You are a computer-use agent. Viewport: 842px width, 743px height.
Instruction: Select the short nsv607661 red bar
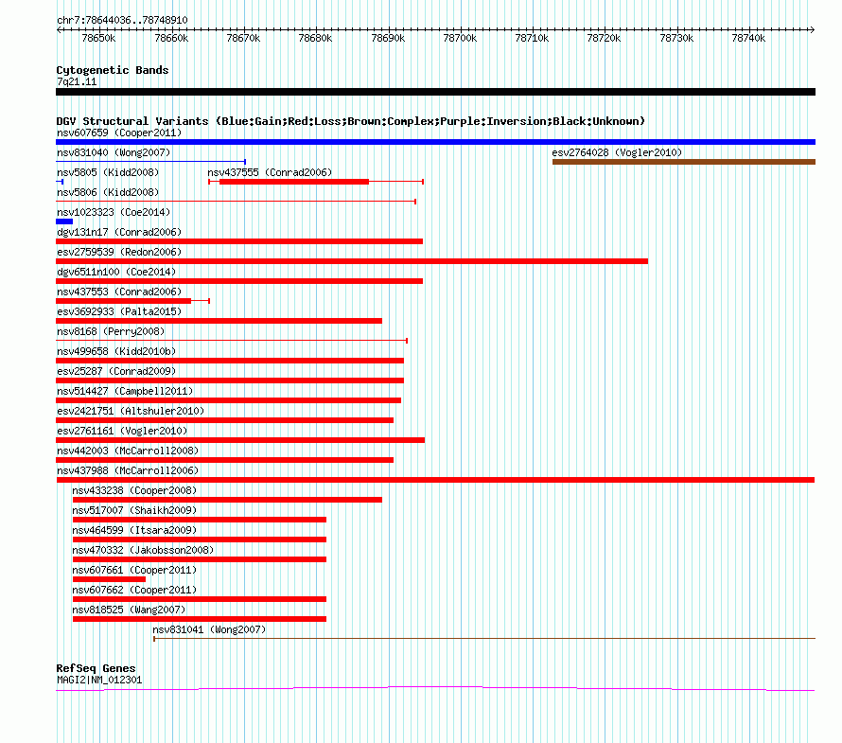click(x=109, y=579)
